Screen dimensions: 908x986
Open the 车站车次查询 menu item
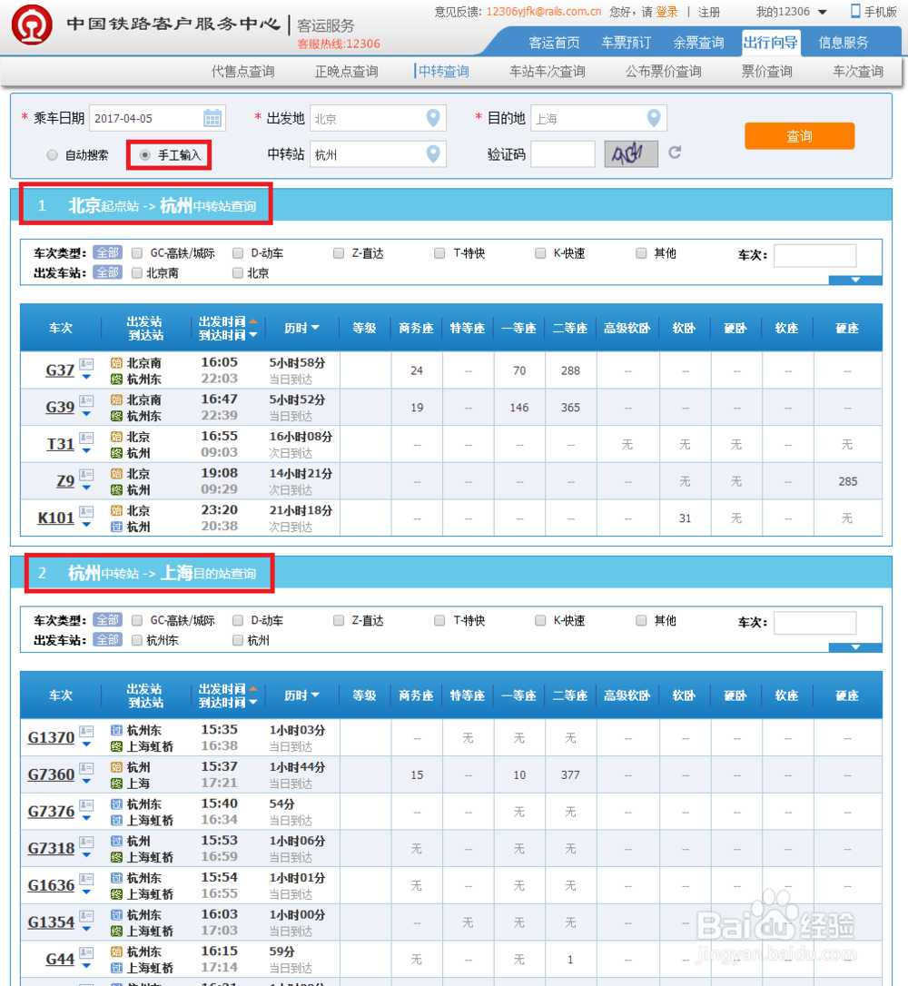(547, 72)
